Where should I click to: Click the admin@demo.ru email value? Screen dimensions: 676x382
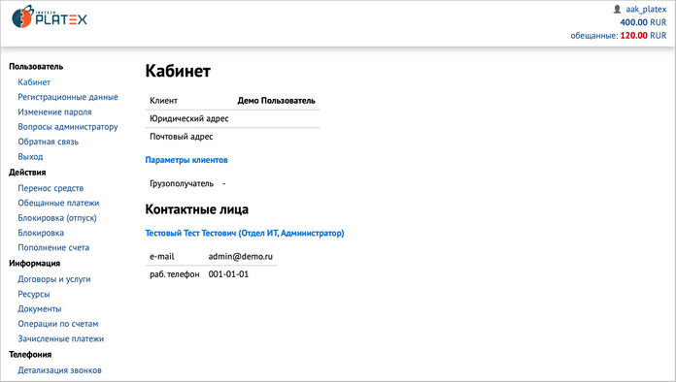pos(241,256)
